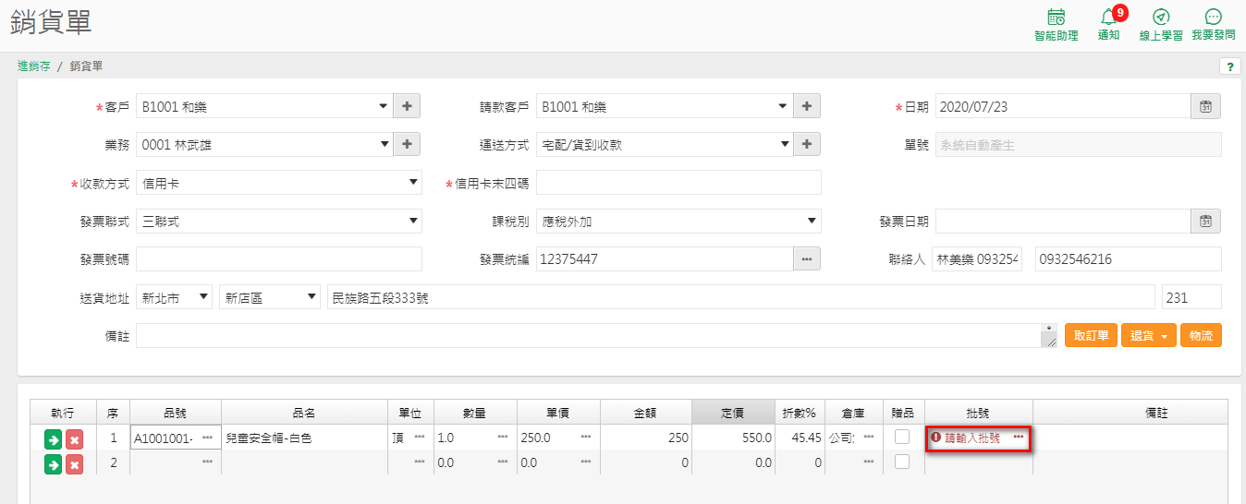This screenshot has width=1246, height=504.
Task: Open unit price ellipsis in row 2 單價 cell
Action: pos(586,462)
